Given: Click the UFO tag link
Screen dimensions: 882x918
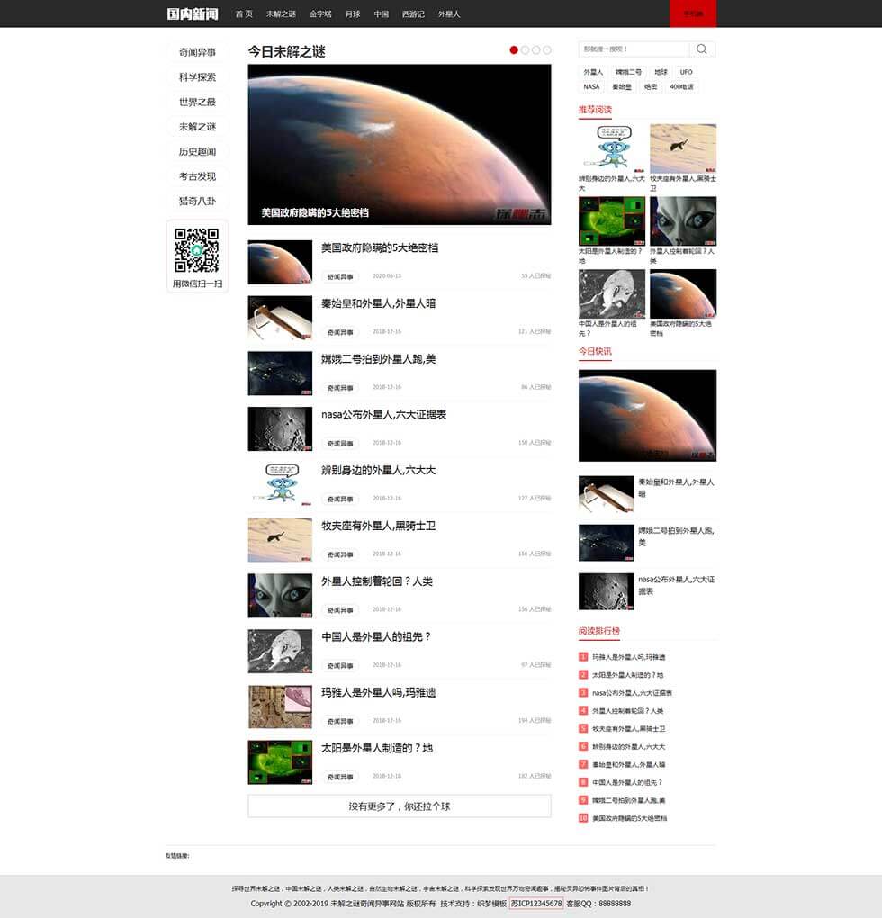Looking at the screenshot, I should point(687,72).
